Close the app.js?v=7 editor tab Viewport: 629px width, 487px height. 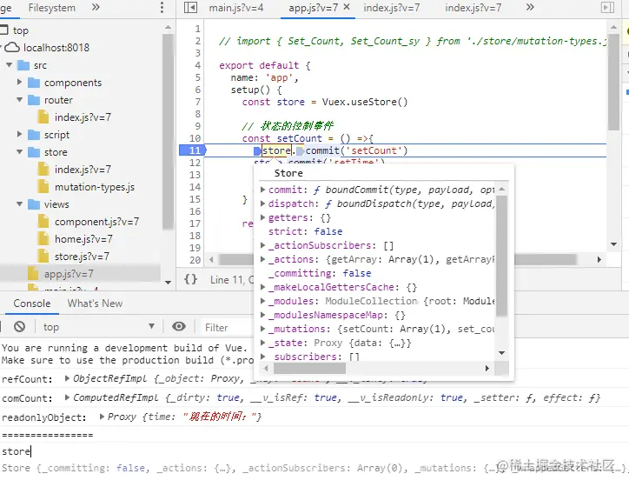click(347, 7)
